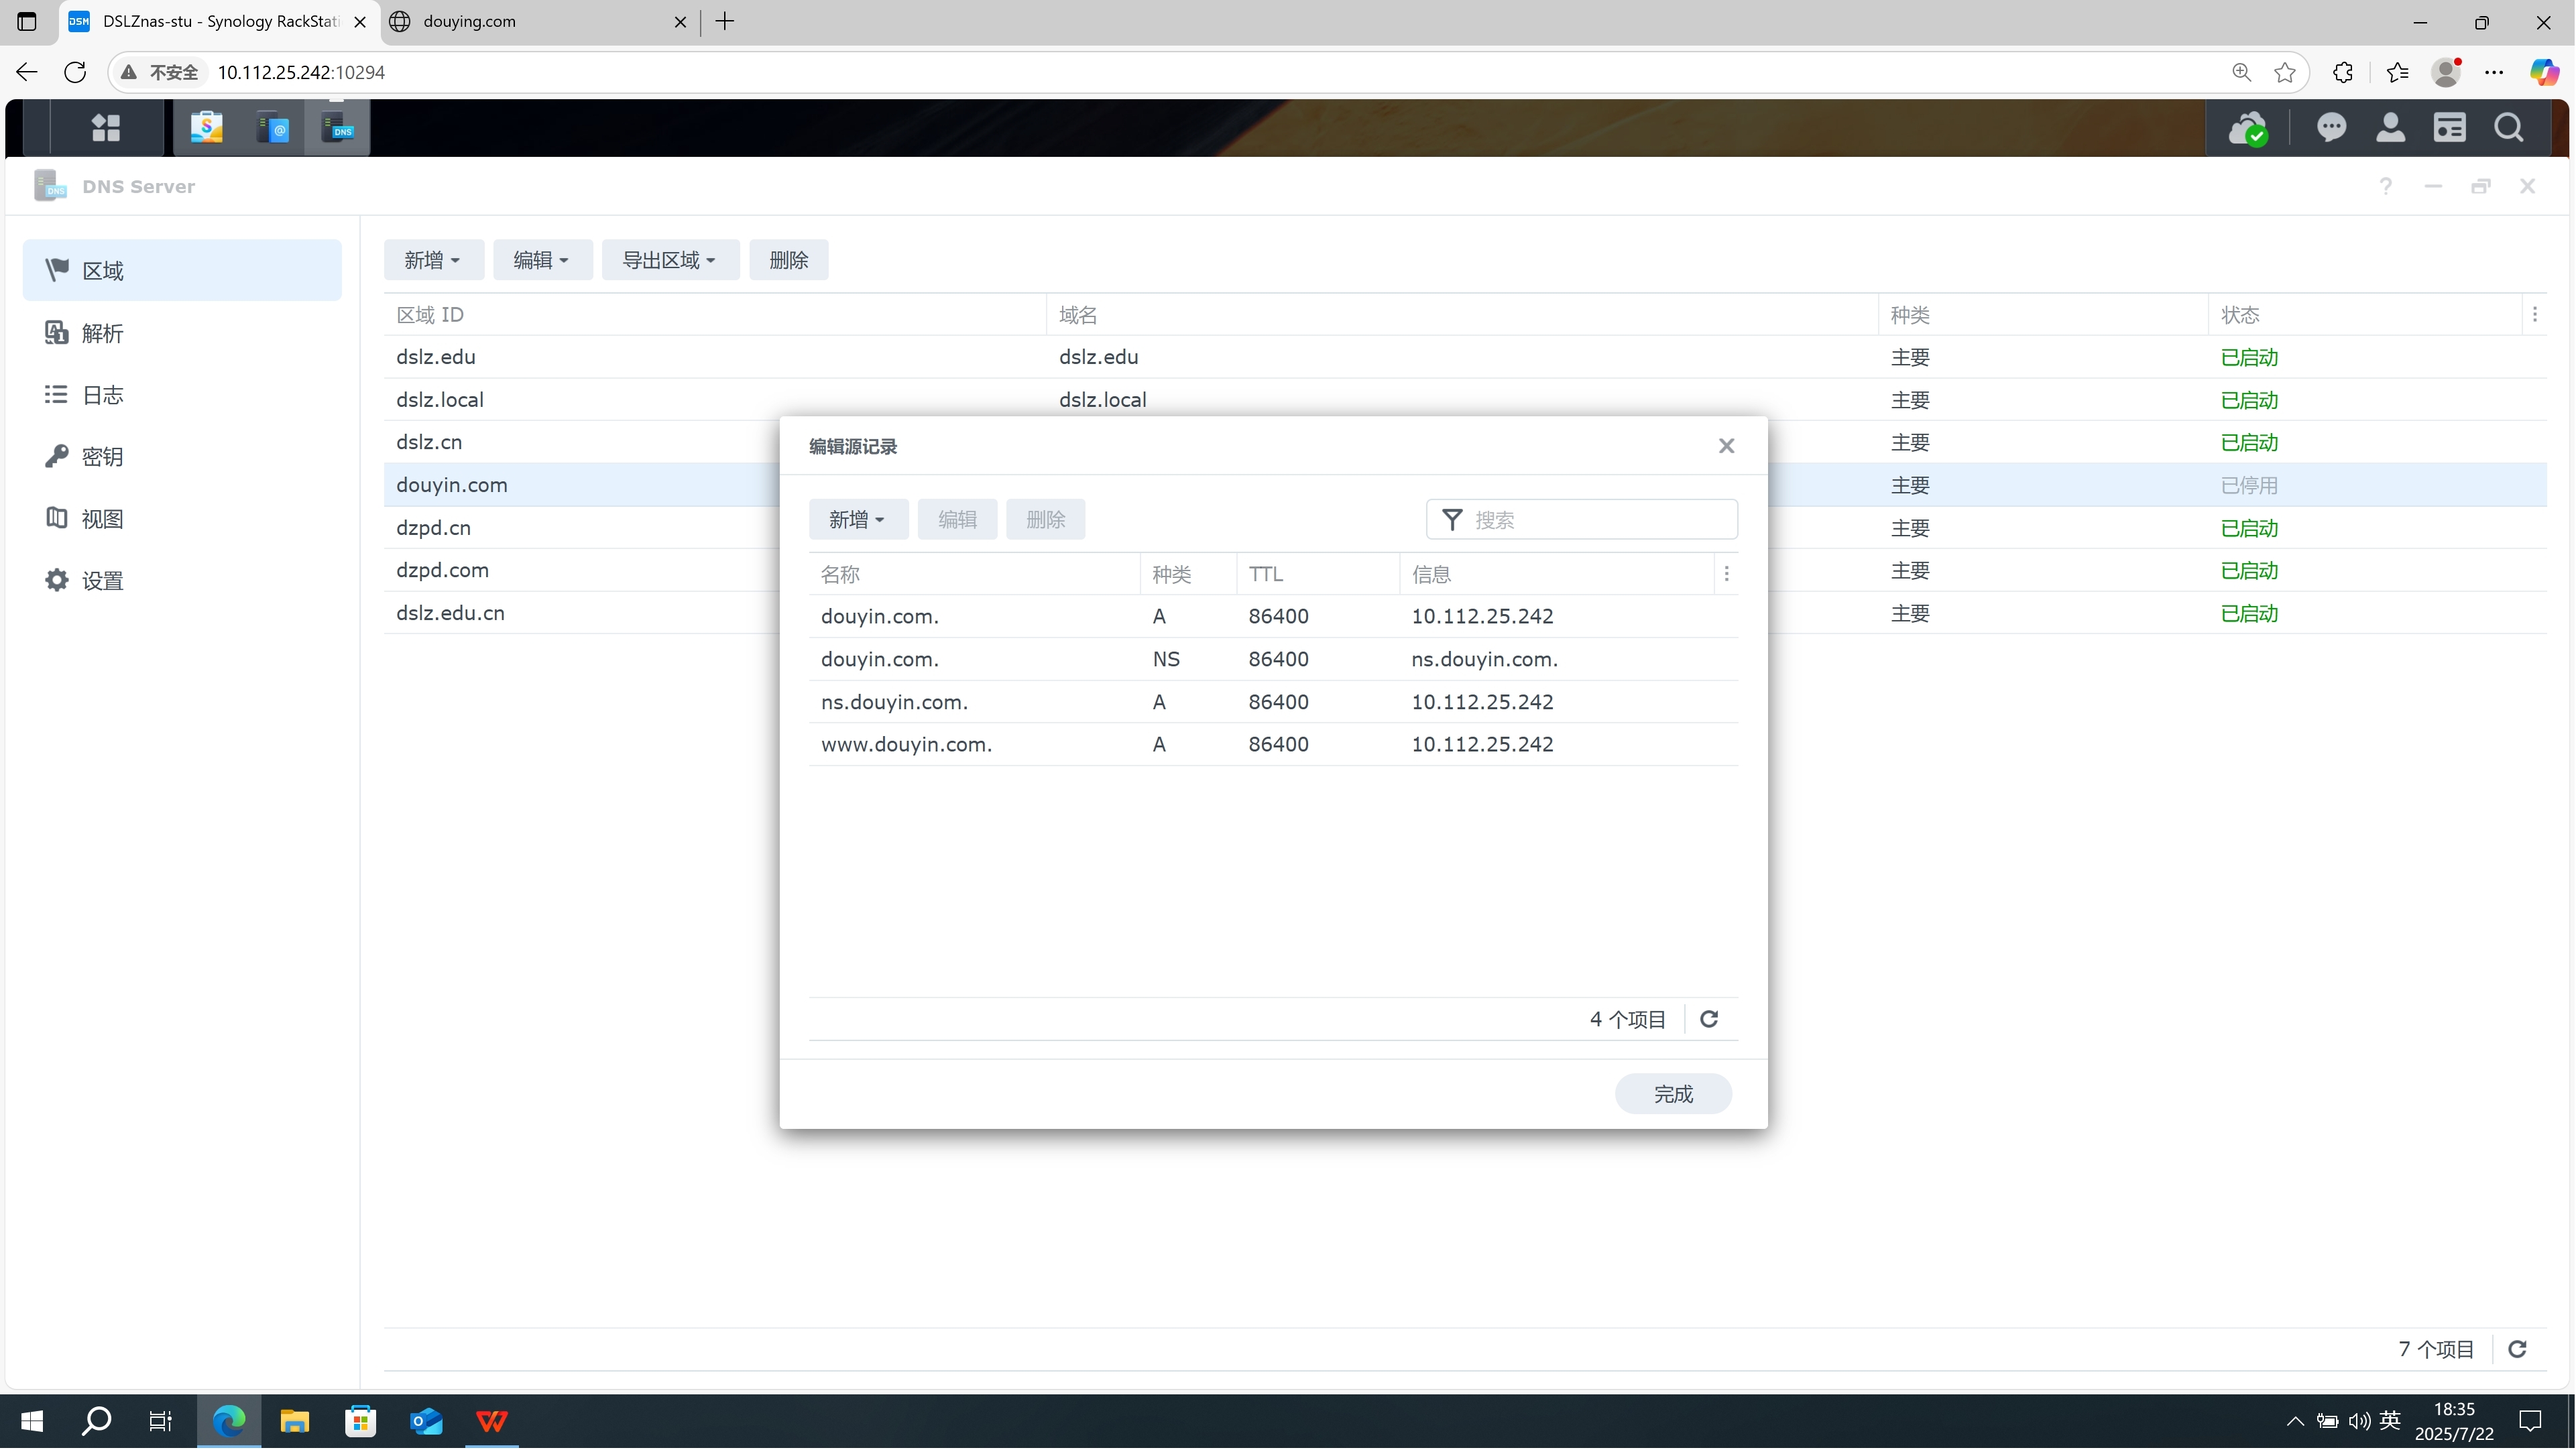Refresh the zone list at bottom
The height and width of the screenshot is (1450, 2576).
tap(2517, 1349)
